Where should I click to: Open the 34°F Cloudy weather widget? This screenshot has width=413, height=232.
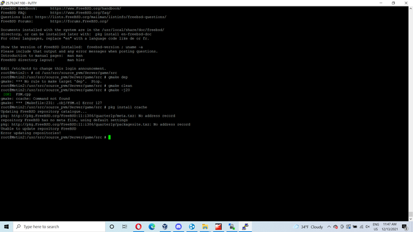308,227
